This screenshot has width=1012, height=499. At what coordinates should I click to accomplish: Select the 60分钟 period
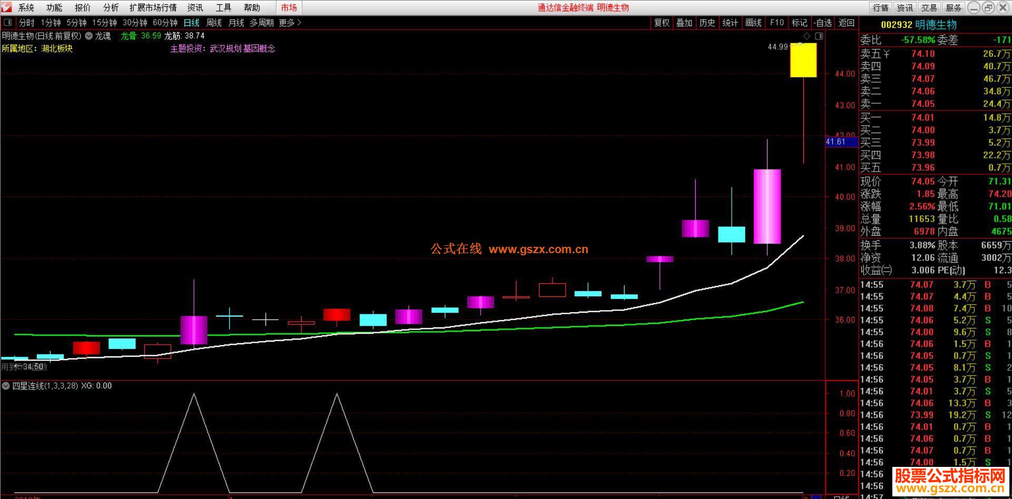(165, 23)
